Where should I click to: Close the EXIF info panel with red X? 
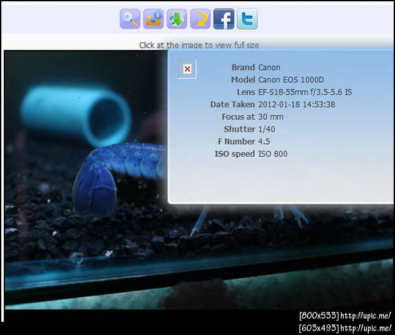click(188, 68)
